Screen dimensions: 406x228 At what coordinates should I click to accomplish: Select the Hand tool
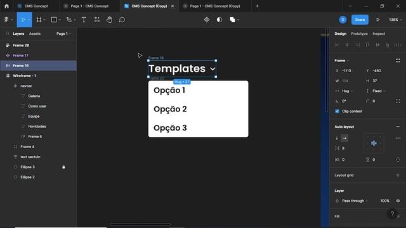pos(110,20)
